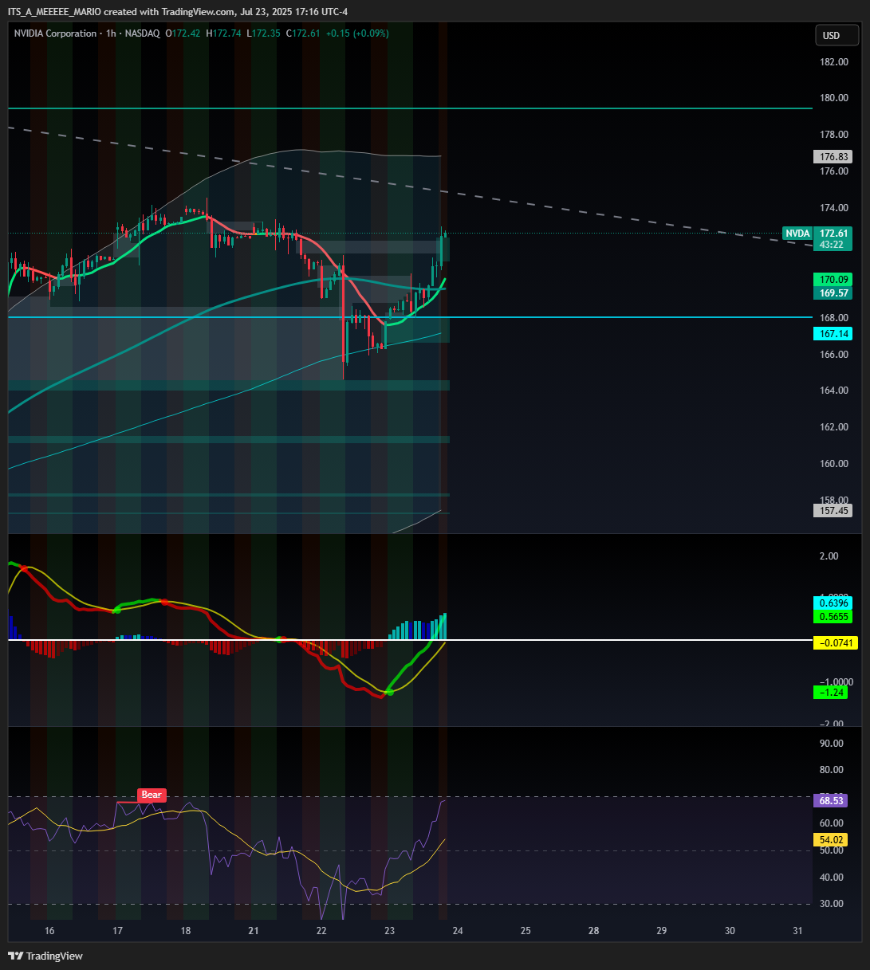Click the 164.00 price axis label
Viewport: 870px width, 970px height.
(x=834, y=391)
